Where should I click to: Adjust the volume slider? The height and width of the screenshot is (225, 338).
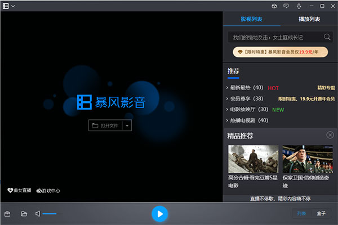[x=52, y=214]
